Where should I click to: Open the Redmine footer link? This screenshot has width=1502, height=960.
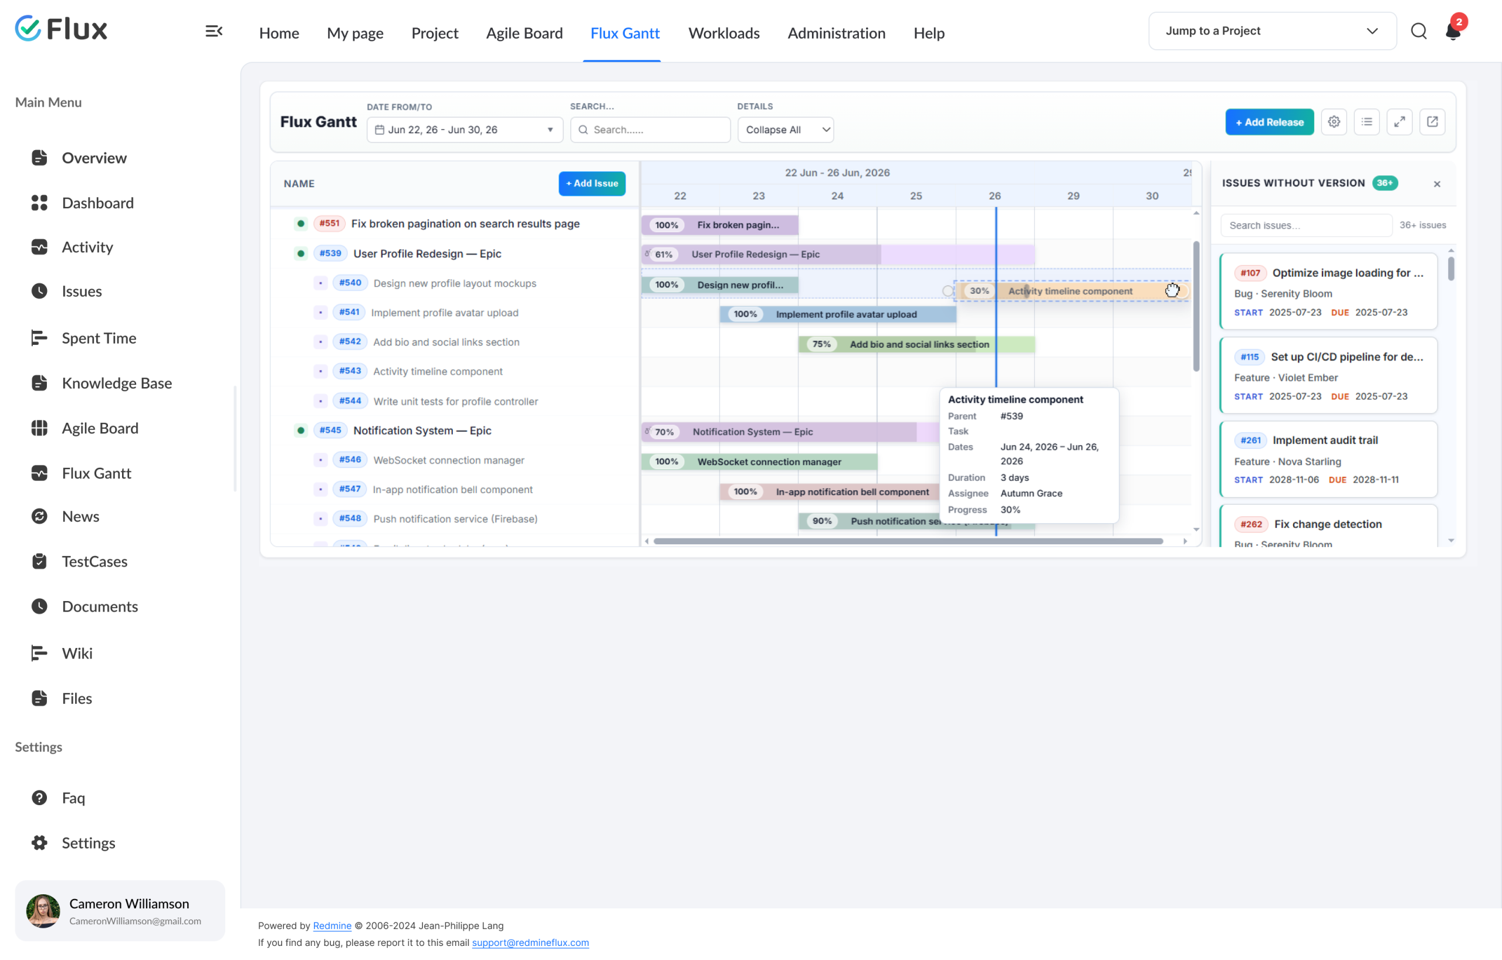(x=332, y=926)
